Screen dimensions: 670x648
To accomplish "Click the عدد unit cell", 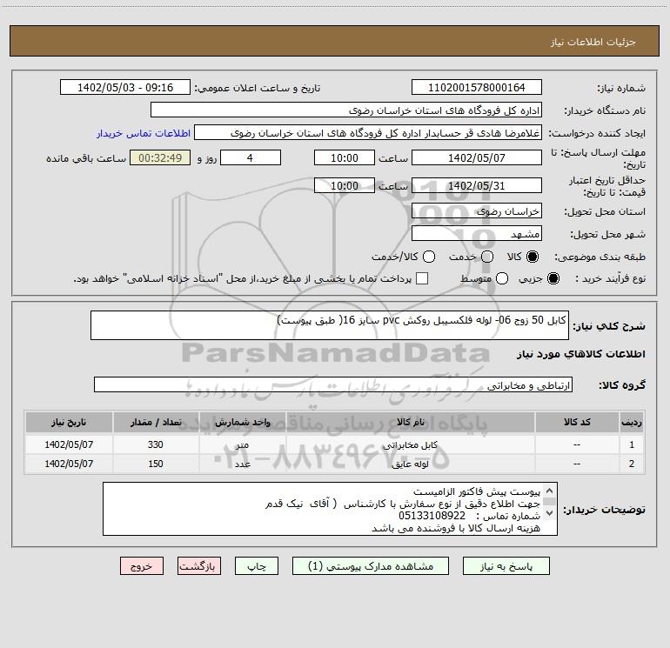I will [x=242, y=464].
